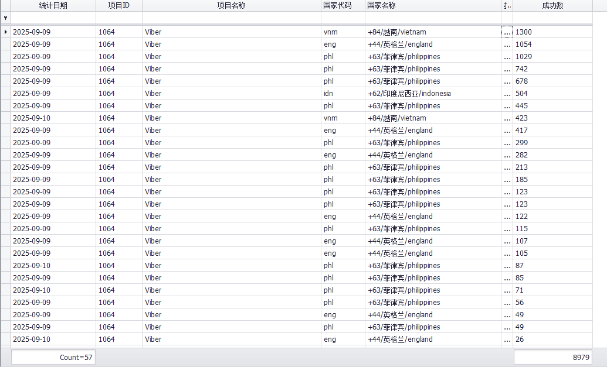Click the 8979 total in the footer
The width and height of the screenshot is (607, 367).
click(553, 357)
